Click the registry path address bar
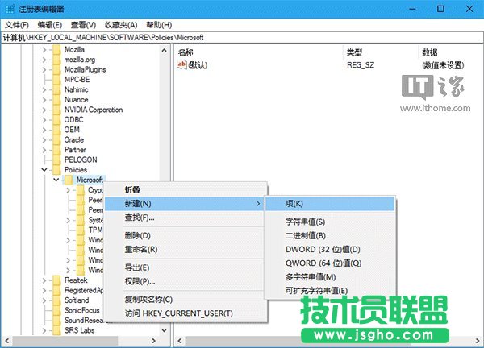This screenshot has width=484, height=348. (x=242, y=38)
